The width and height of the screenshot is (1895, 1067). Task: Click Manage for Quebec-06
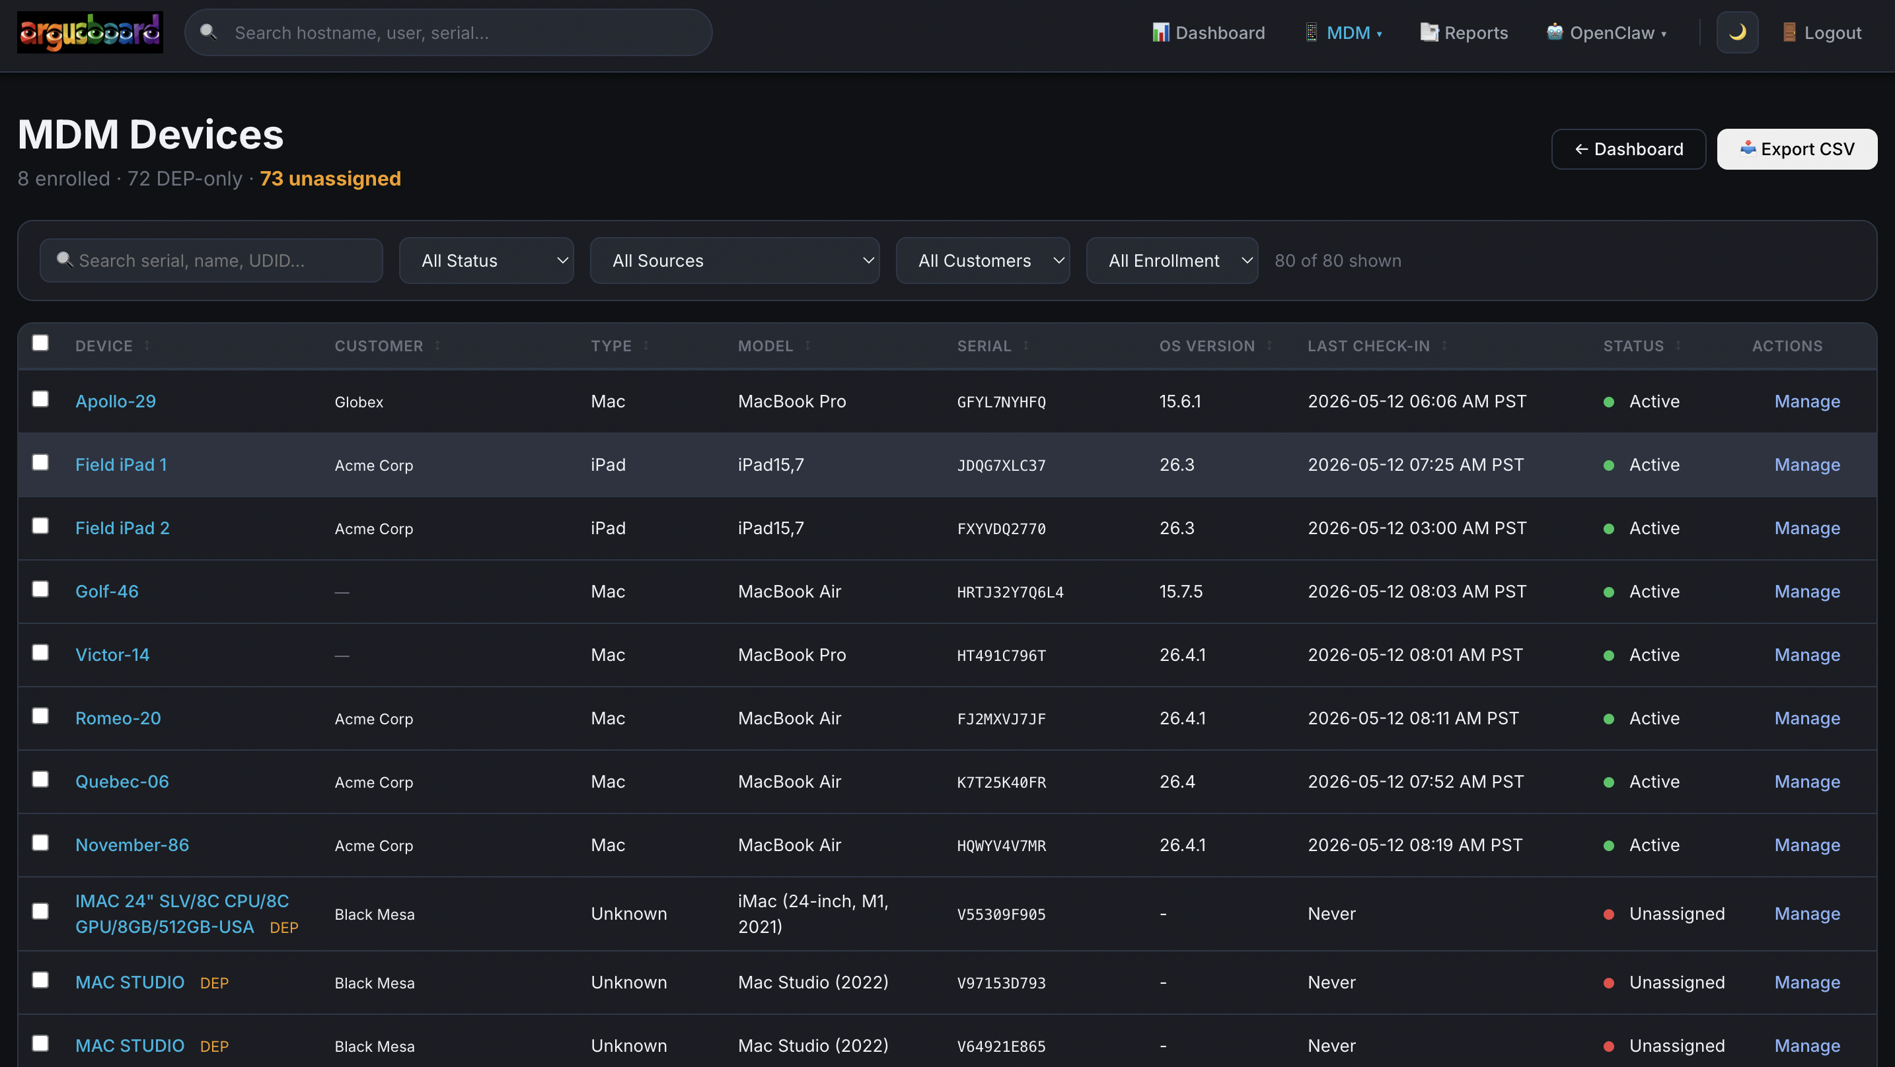pos(1806,781)
